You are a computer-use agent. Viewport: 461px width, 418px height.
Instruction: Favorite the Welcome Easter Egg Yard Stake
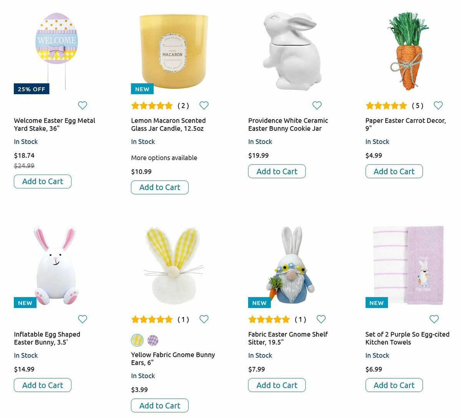83,105
